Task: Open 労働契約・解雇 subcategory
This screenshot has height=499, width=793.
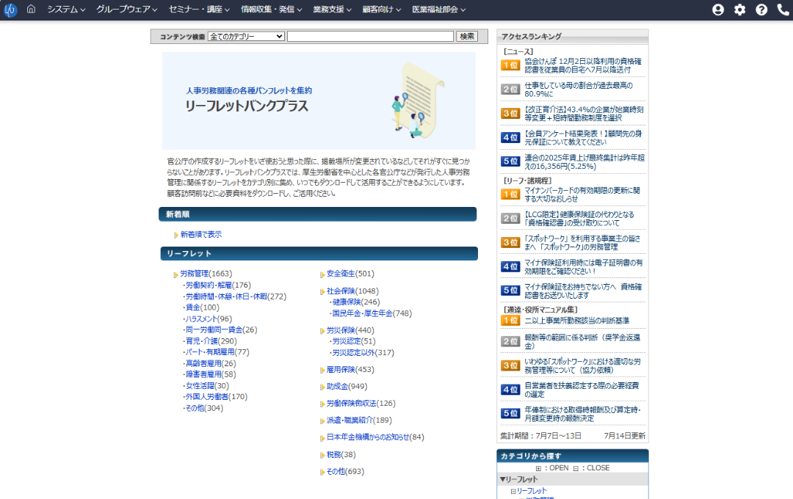Action: pos(209,285)
